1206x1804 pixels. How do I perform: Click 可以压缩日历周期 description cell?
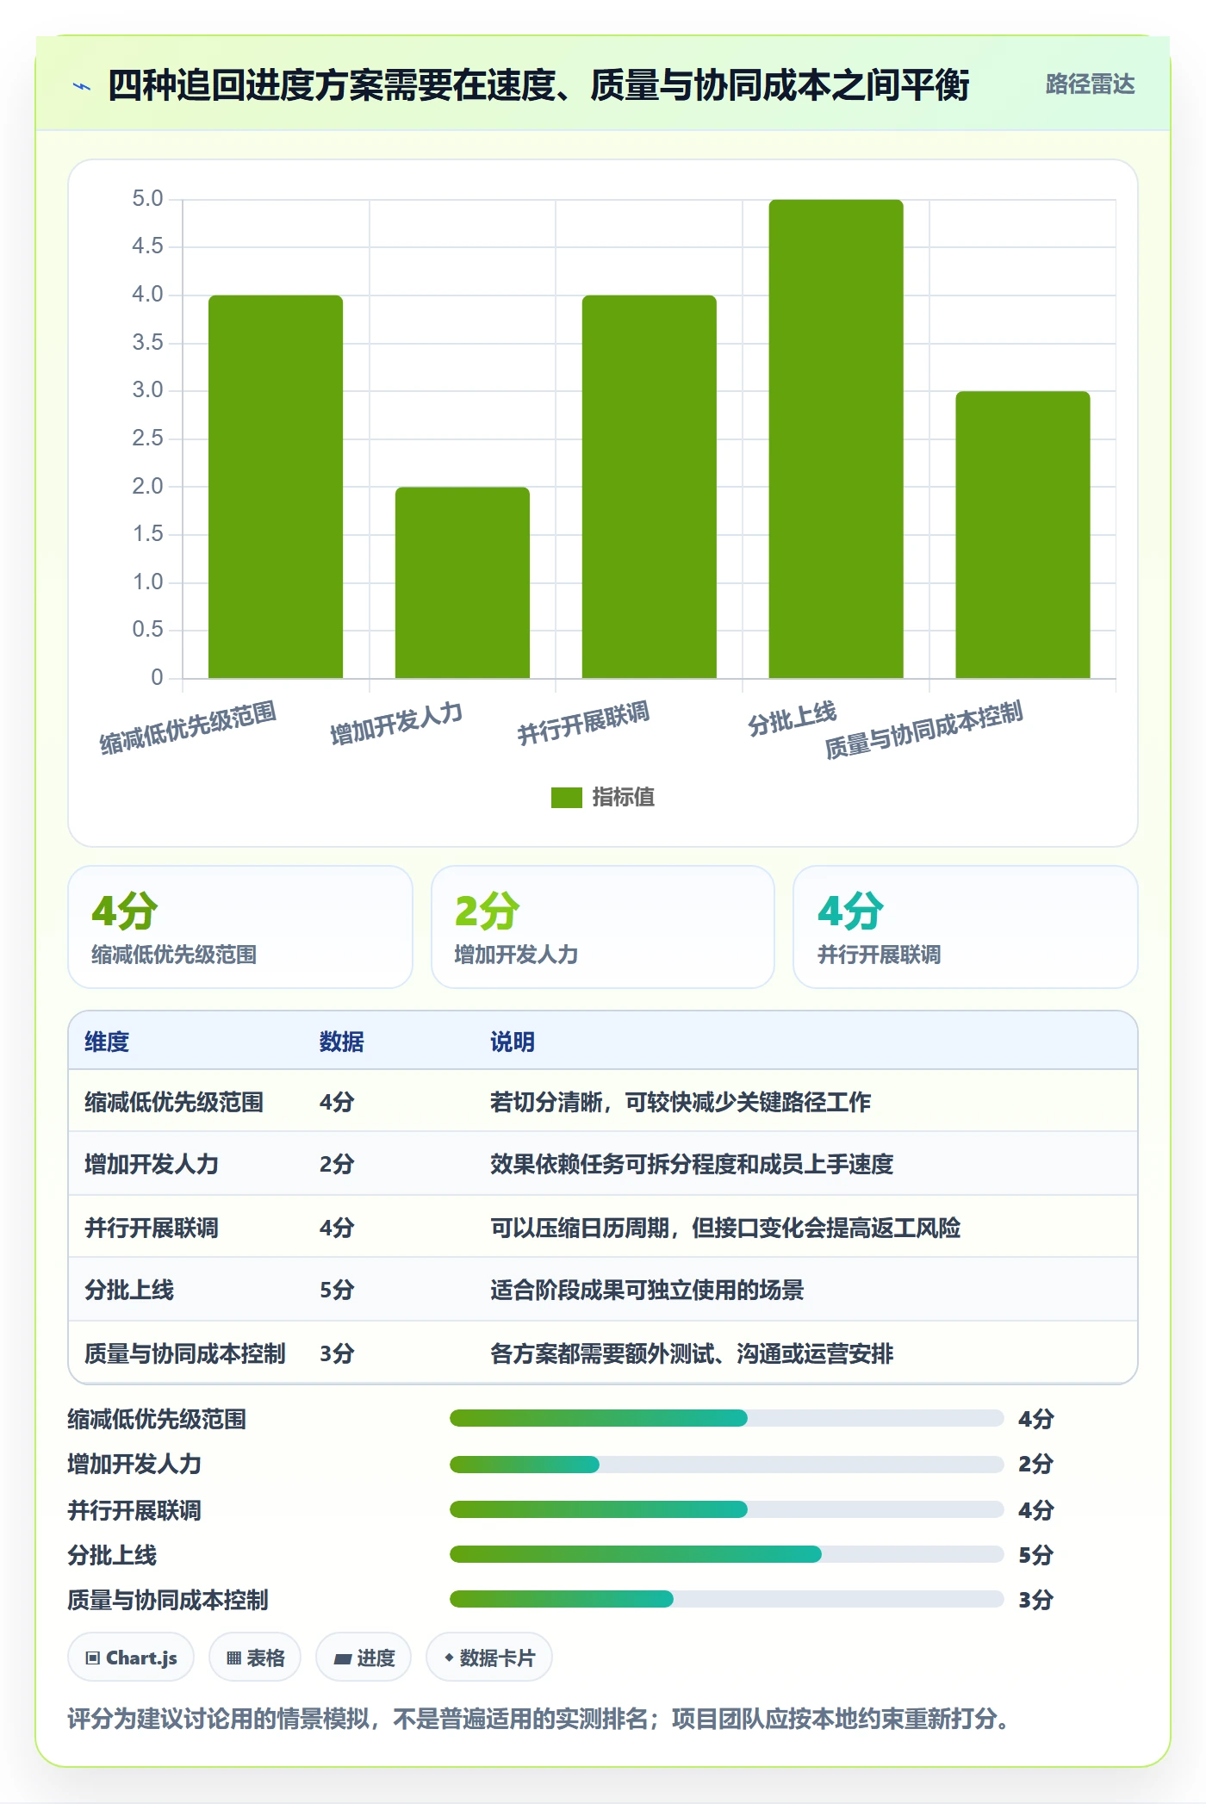pos(725,1228)
